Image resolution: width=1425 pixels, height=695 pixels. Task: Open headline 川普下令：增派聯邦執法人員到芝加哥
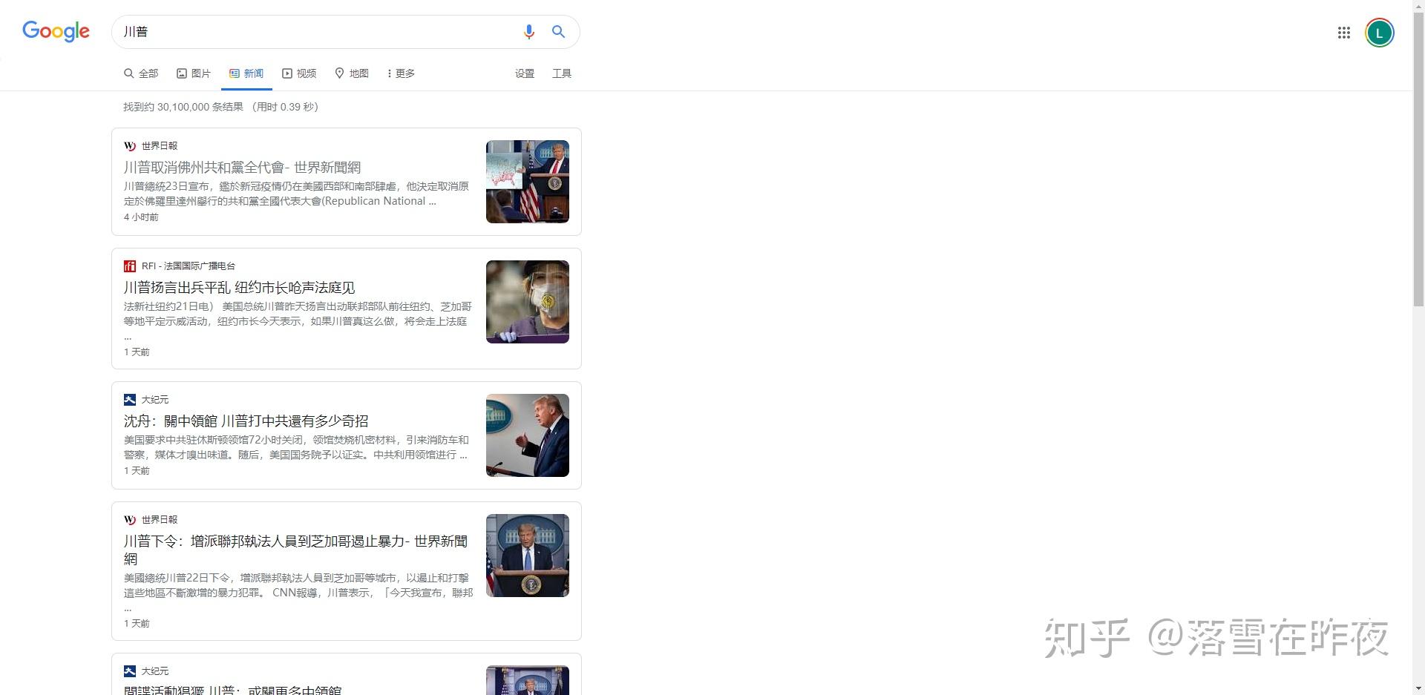(x=295, y=550)
